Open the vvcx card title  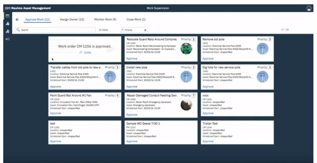tap(205, 95)
